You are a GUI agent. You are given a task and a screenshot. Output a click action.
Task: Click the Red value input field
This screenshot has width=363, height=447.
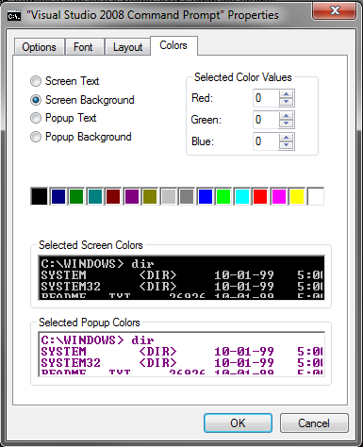(x=266, y=98)
